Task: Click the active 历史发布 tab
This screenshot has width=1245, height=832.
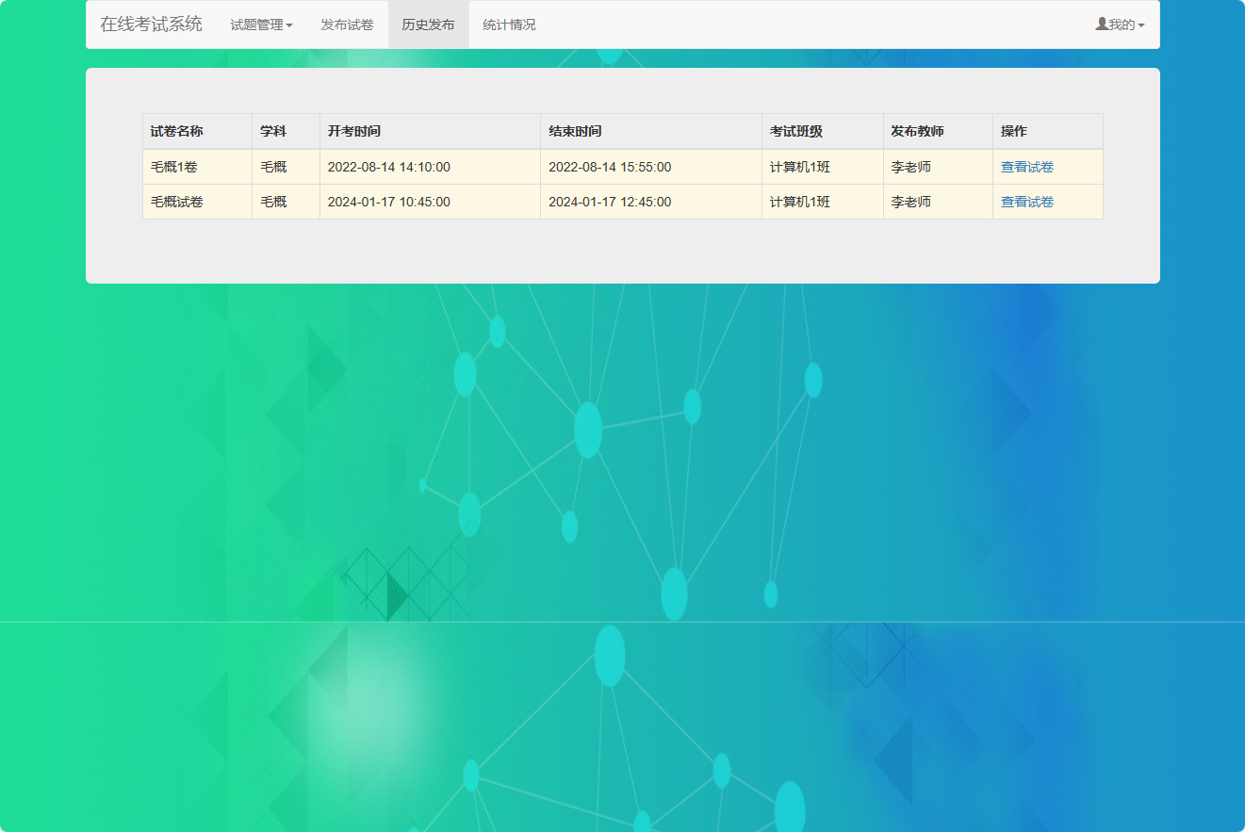Action: (x=429, y=24)
